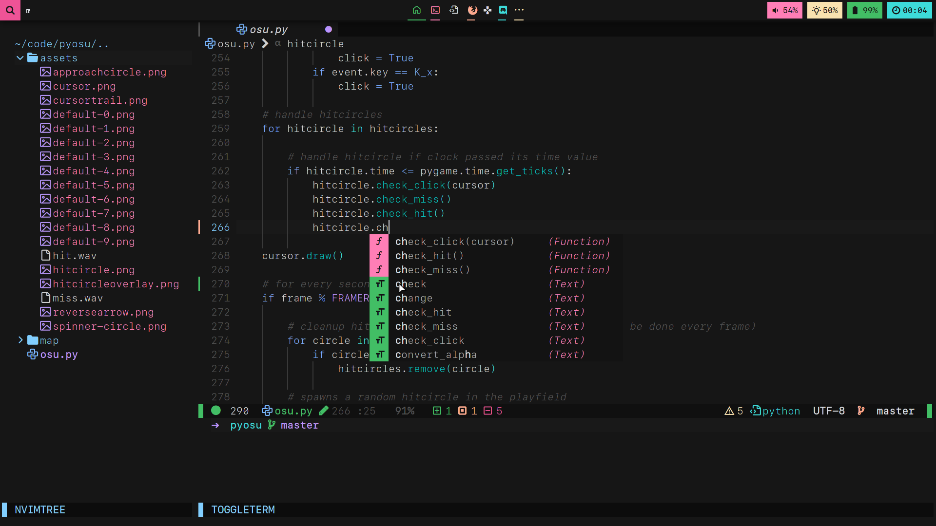Click the brightness 50% indicator
The width and height of the screenshot is (936, 526).
click(x=824, y=10)
